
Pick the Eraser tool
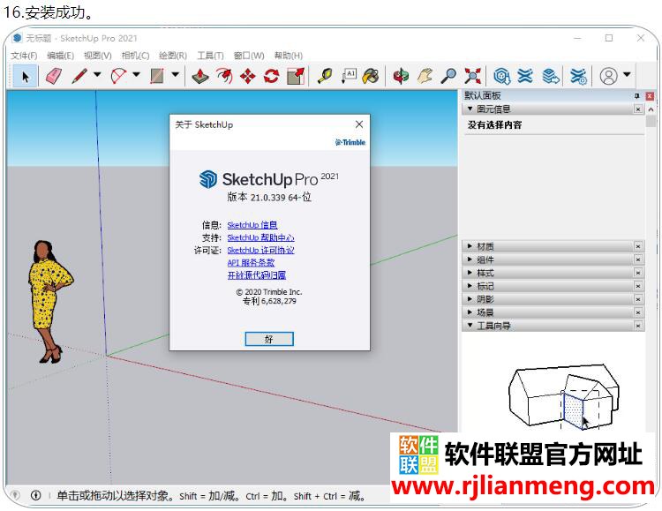[52, 76]
